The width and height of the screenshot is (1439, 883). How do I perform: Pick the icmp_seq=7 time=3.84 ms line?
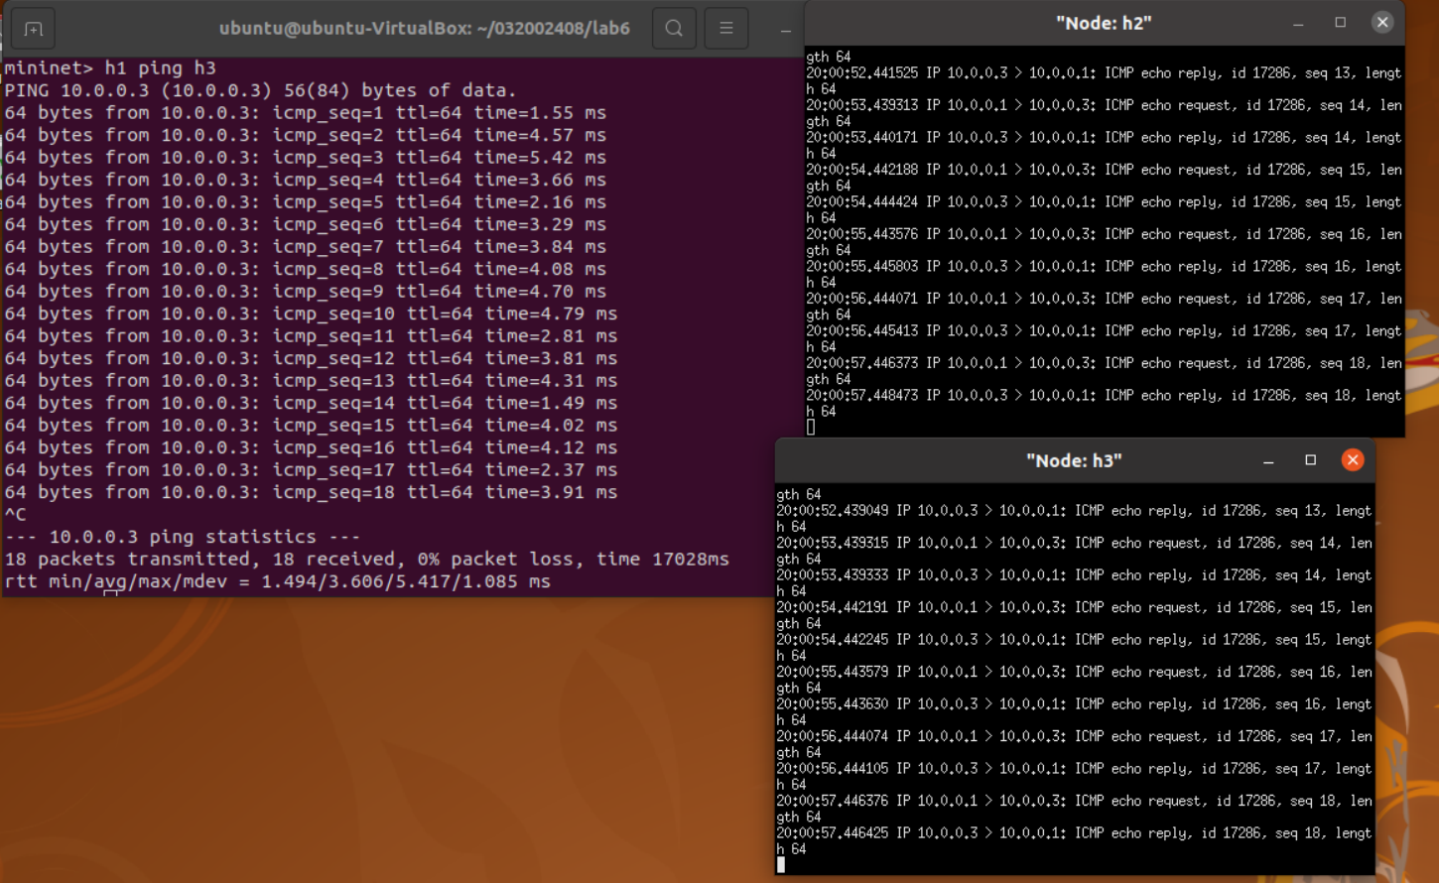pos(305,247)
